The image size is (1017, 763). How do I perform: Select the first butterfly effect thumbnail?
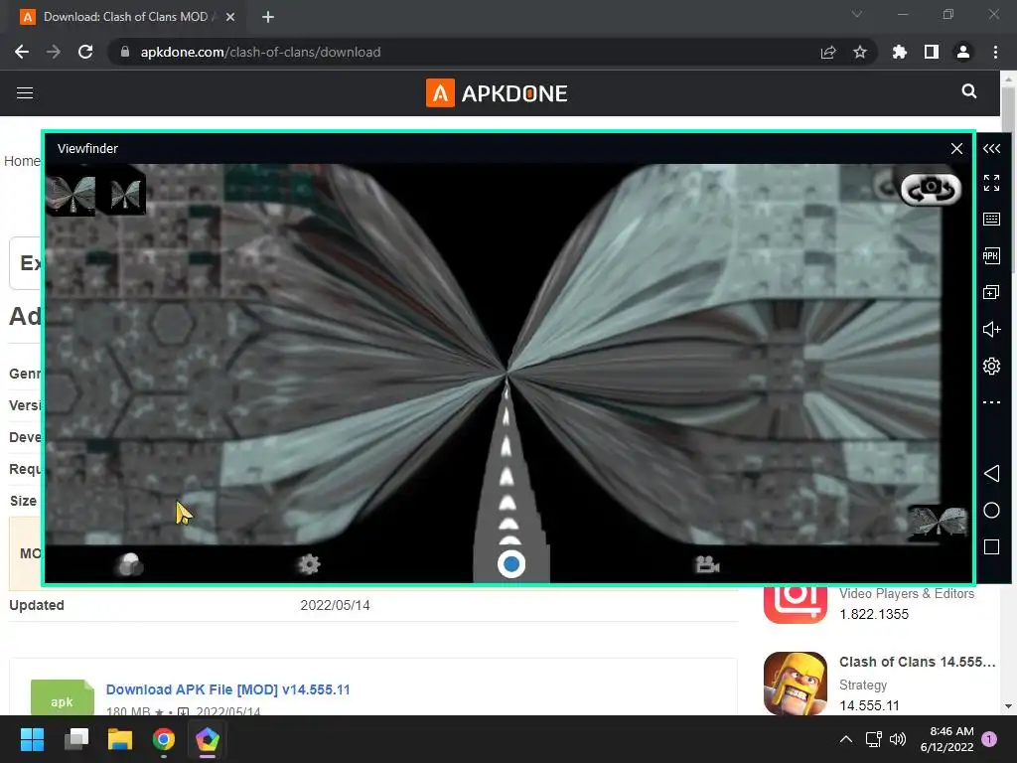(x=71, y=194)
